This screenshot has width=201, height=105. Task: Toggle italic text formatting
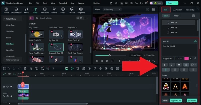point(172,65)
